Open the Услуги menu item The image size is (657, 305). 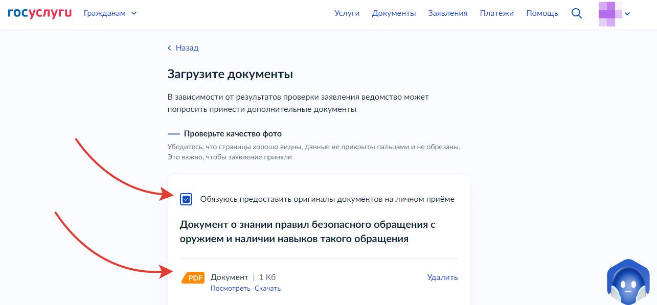coord(347,13)
